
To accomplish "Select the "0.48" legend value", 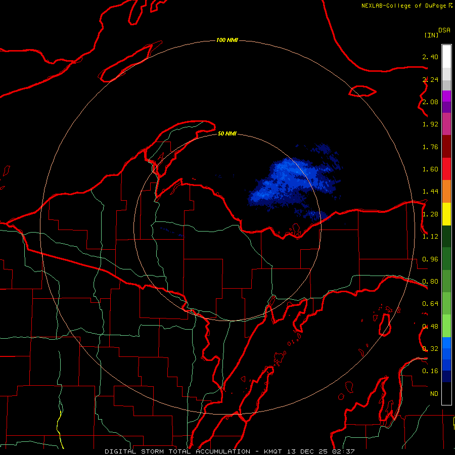I will 430,327.
